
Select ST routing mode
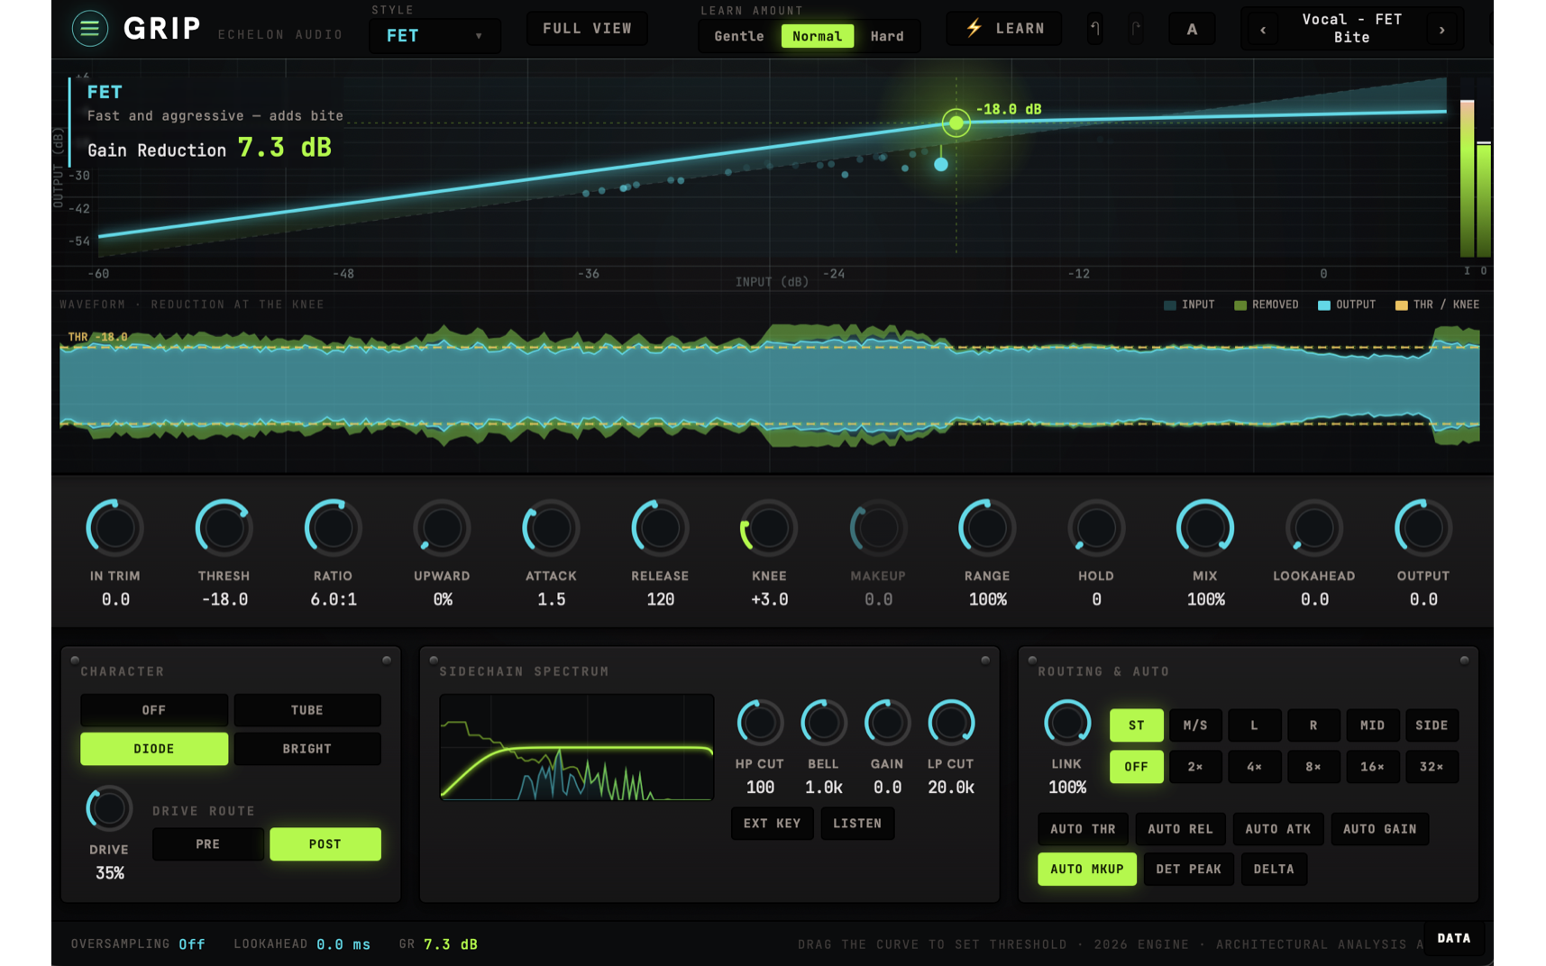pos(1137,725)
